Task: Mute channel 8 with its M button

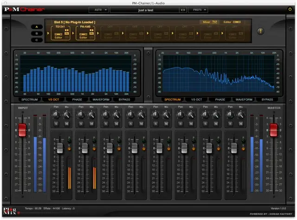Action: [x=241, y=124]
